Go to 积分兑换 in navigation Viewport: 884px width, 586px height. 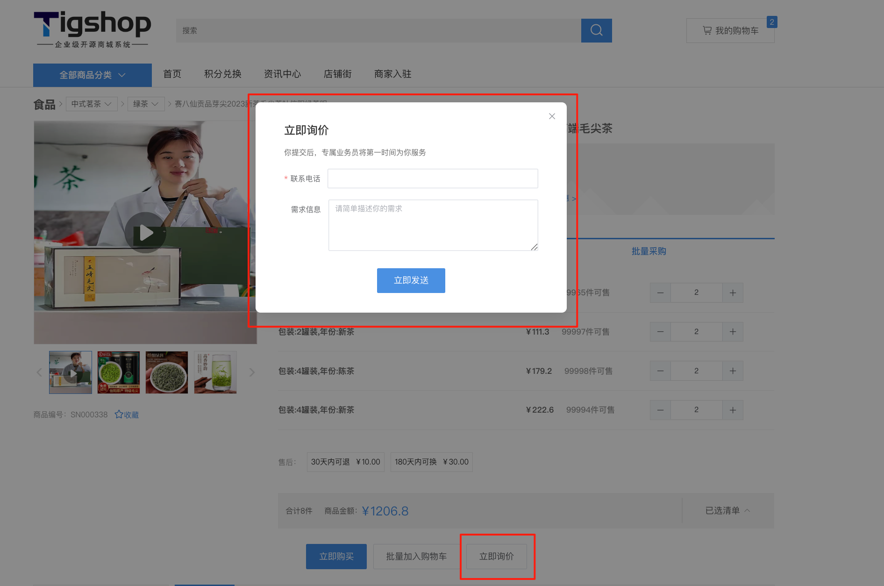coord(222,74)
